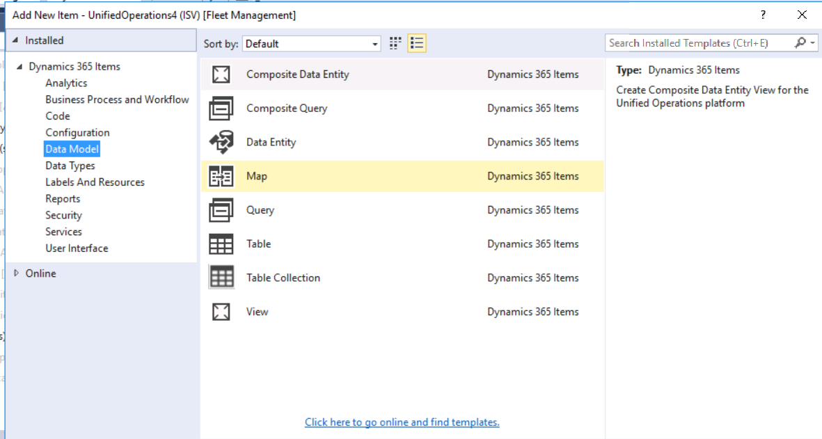
Task: Select Business Process and Workflow category
Action: click(117, 99)
